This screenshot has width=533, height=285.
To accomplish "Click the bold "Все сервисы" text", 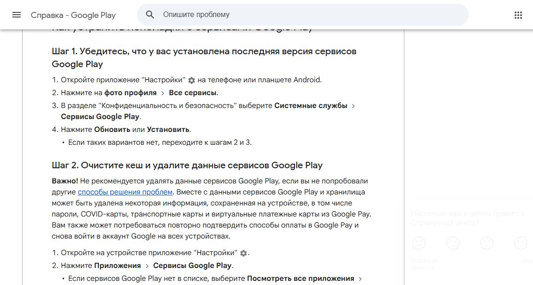I will 193,92.
